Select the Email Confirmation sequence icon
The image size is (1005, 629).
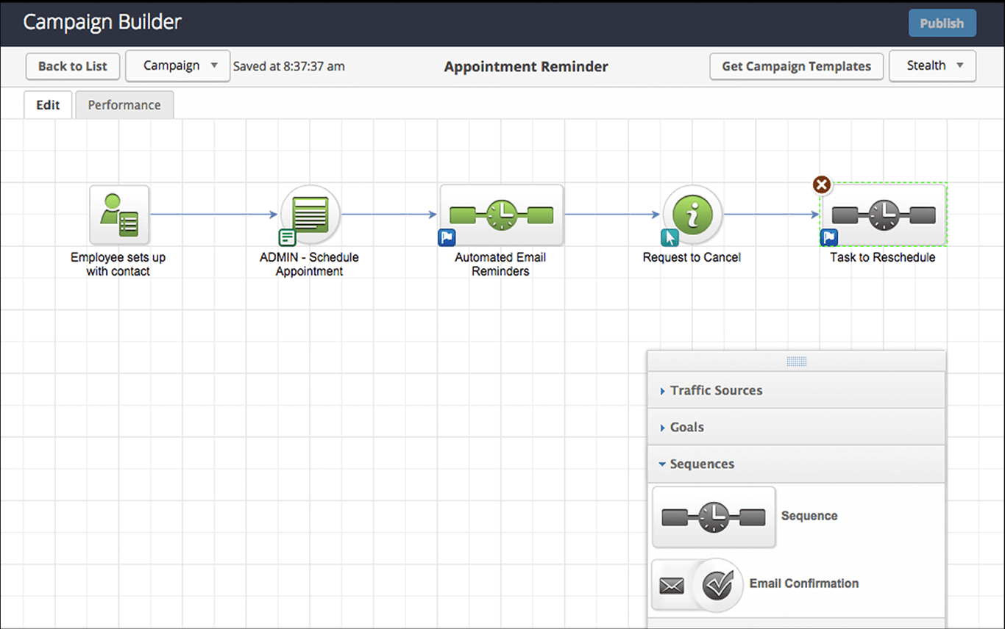click(x=696, y=584)
